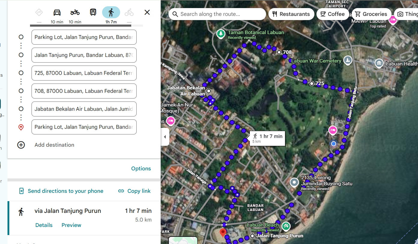
Task: Click the send-to-phone icon
Action: [21, 191]
